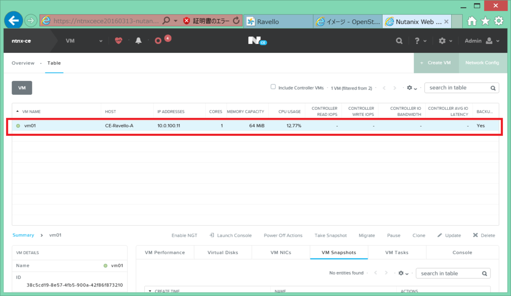The width and height of the screenshot is (511, 296).
Task: Click Take Snapshot action
Action: [330, 236]
